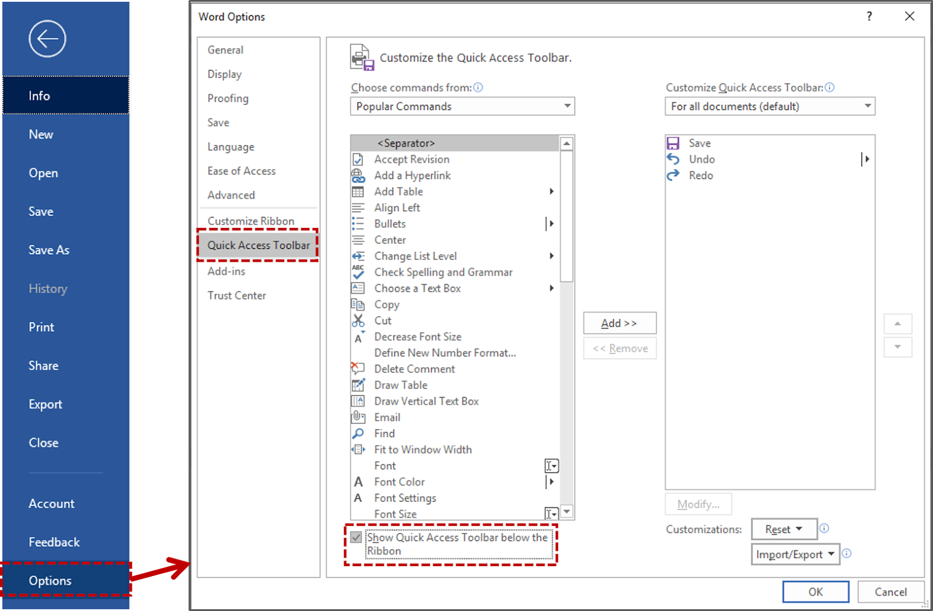Click the Modify... button
933x611 pixels.
699,504
